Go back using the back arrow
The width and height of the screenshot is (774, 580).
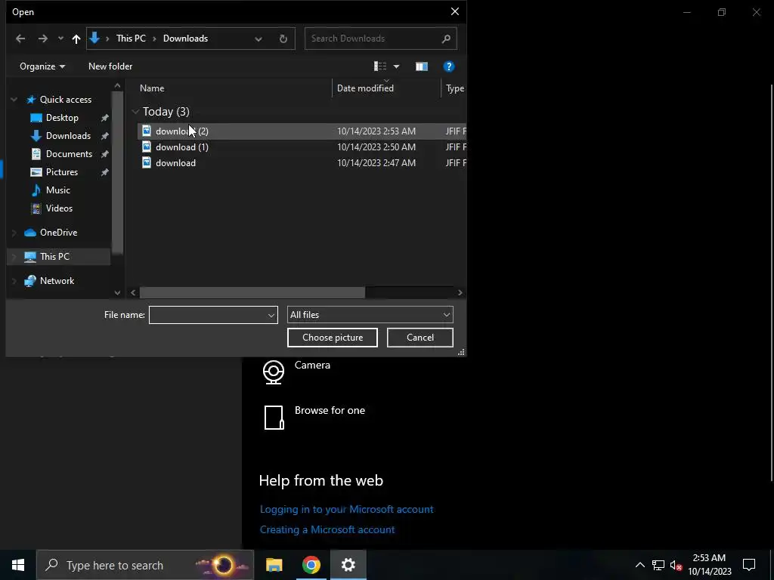coord(20,39)
